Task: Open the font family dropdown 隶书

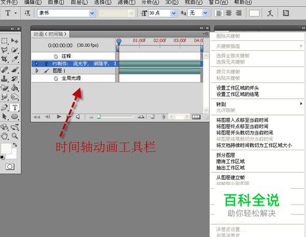Action: pos(92,13)
